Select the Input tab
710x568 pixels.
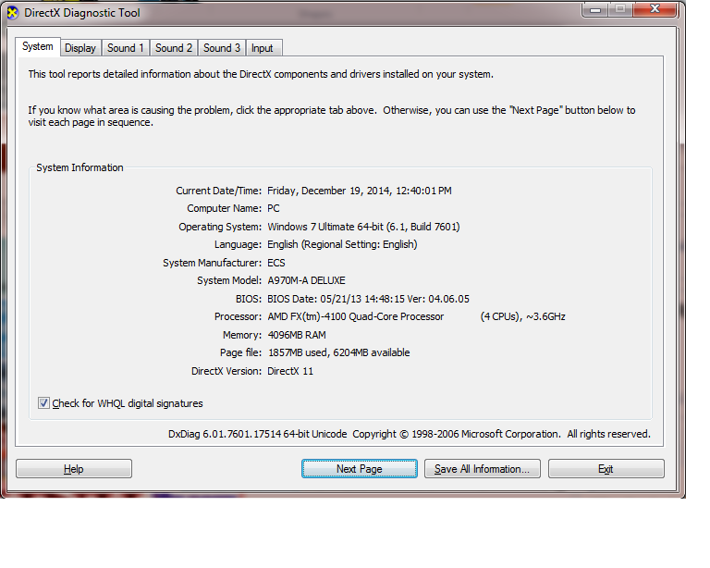(264, 48)
